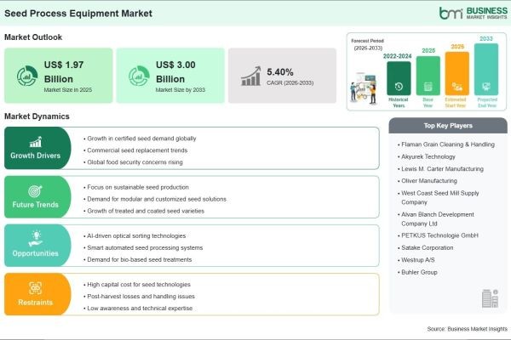The height and width of the screenshot is (340, 511).
Task: Click the Seed Process Equipment Market title
Action: click(78, 14)
